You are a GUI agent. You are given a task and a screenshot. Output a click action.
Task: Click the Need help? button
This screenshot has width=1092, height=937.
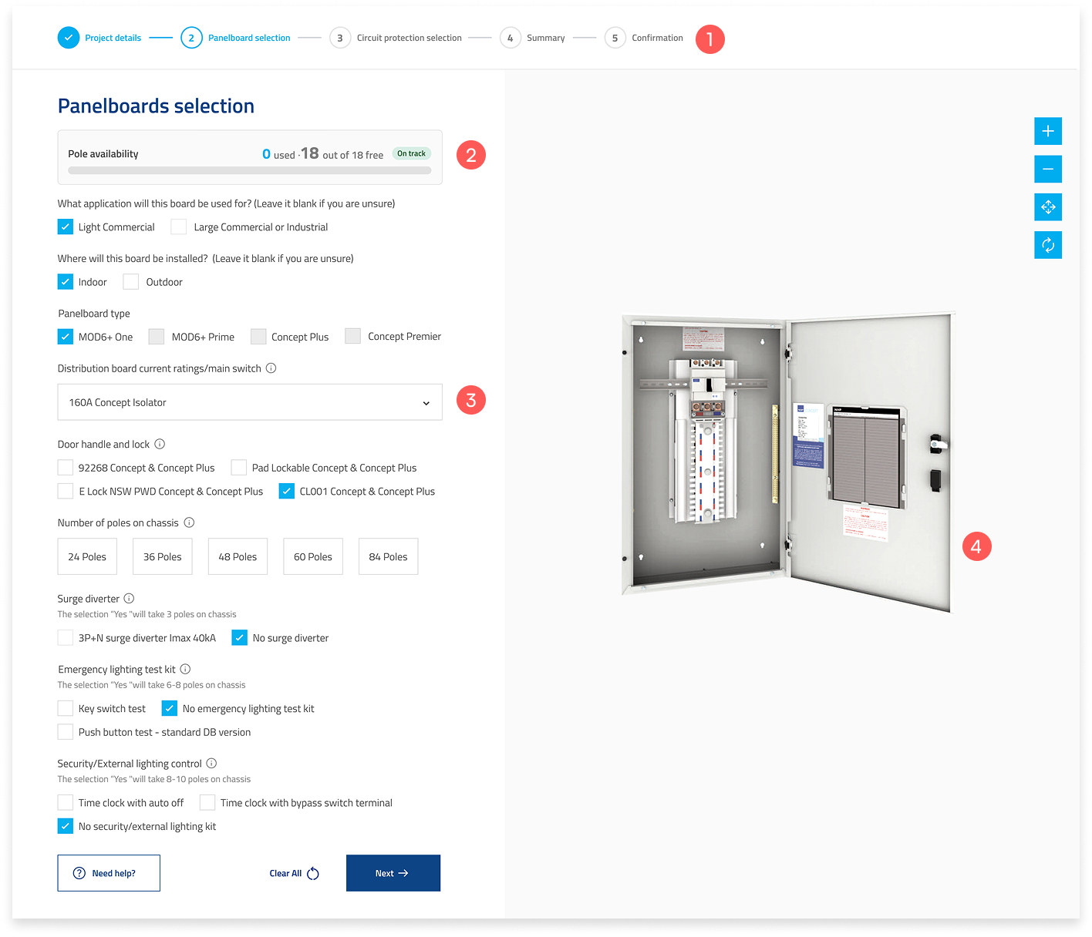pyautogui.click(x=109, y=873)
